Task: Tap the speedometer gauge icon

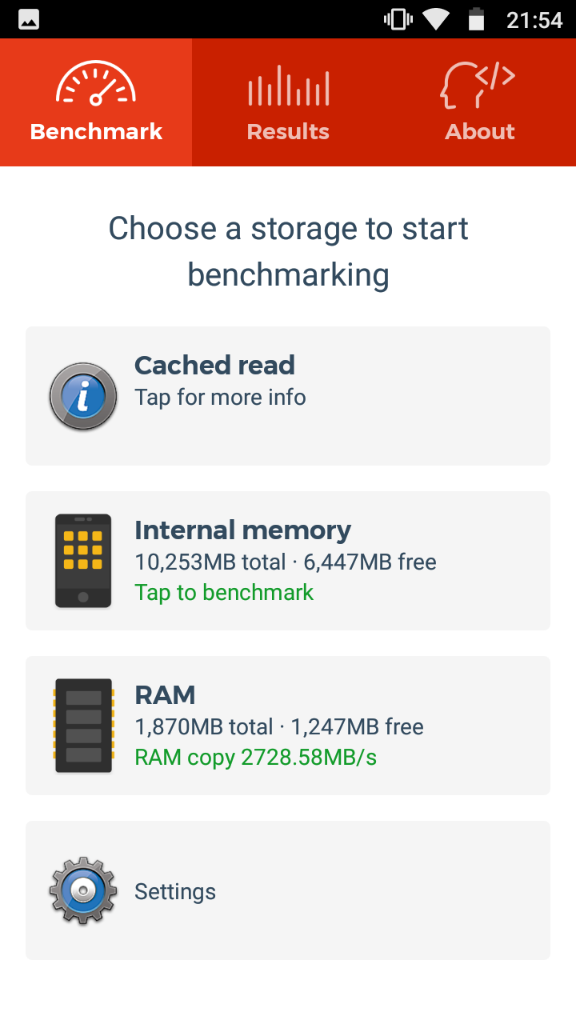Action: pyautogui.click(x=96, y=85)
